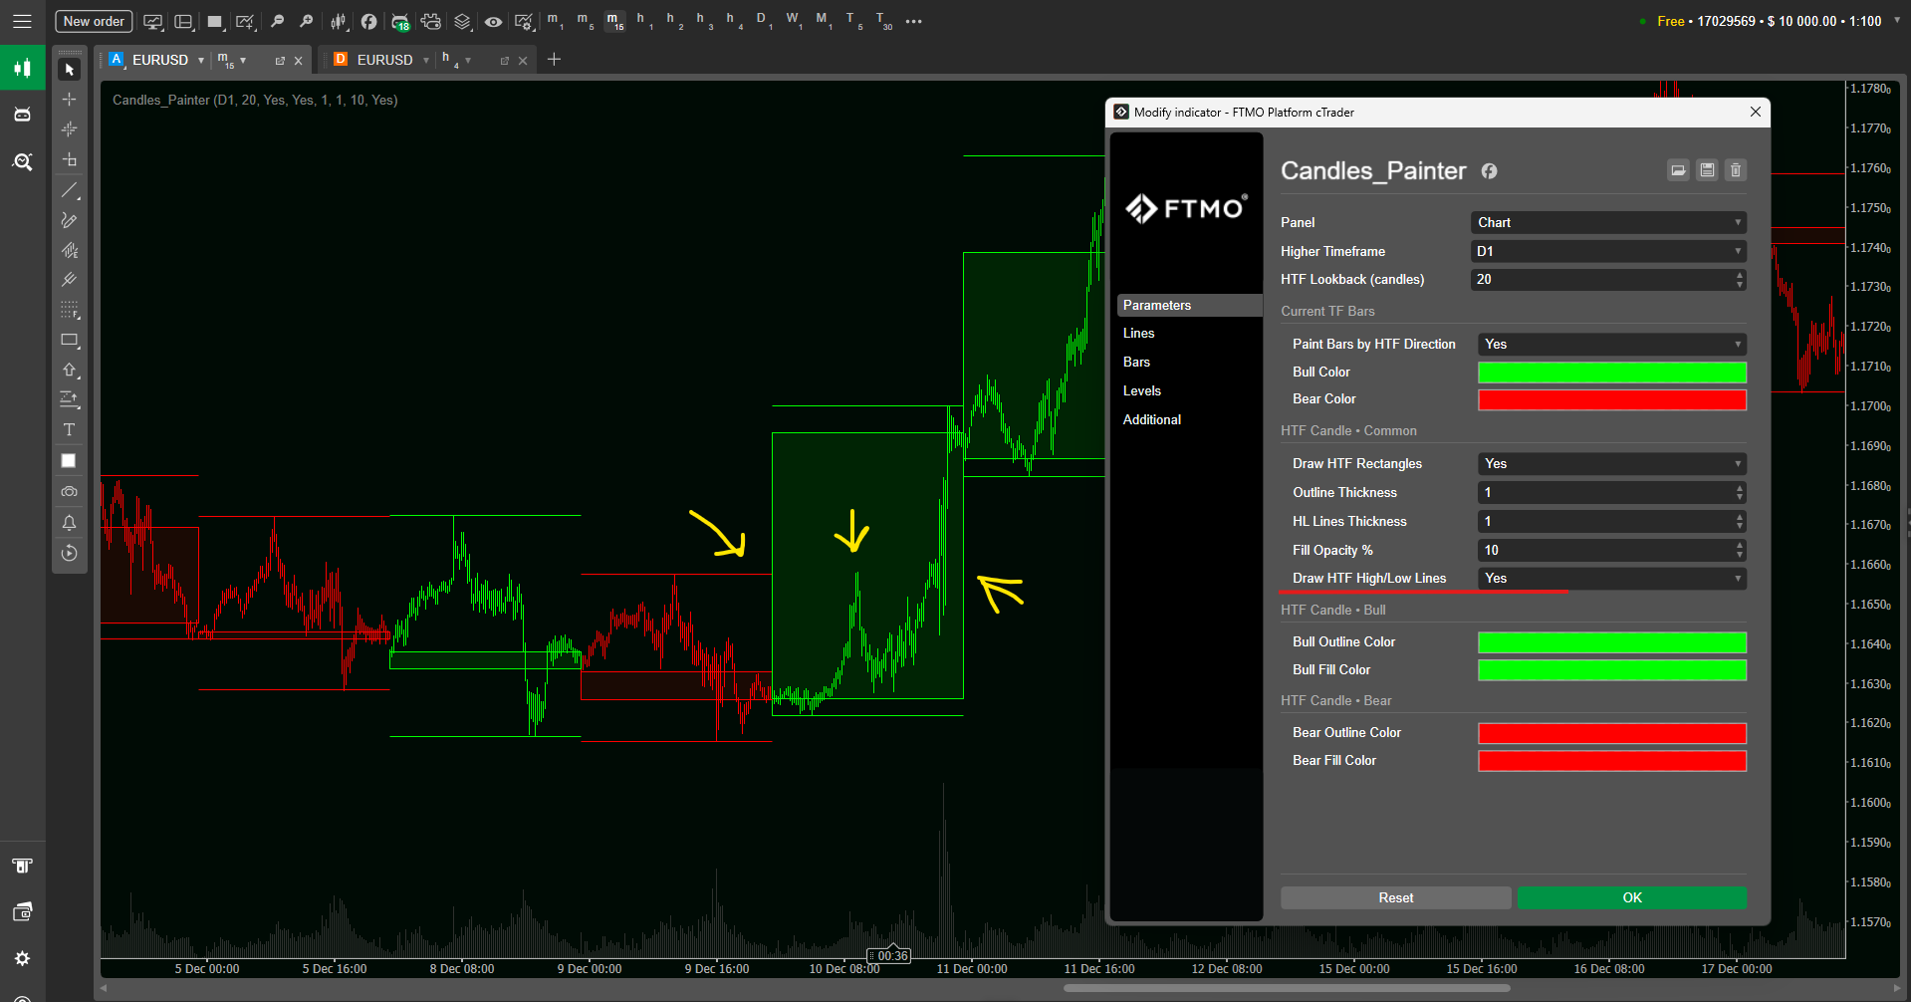Click the green OK button
Screen dimensions: 1911x1002
[x=1631, y=898]
